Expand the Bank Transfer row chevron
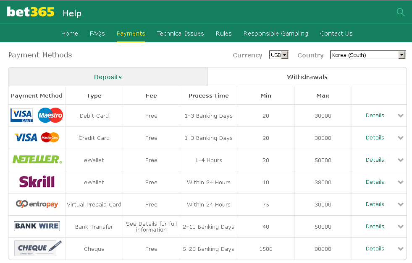The height and width of the screenshot is (263, 412). [400, 227]
